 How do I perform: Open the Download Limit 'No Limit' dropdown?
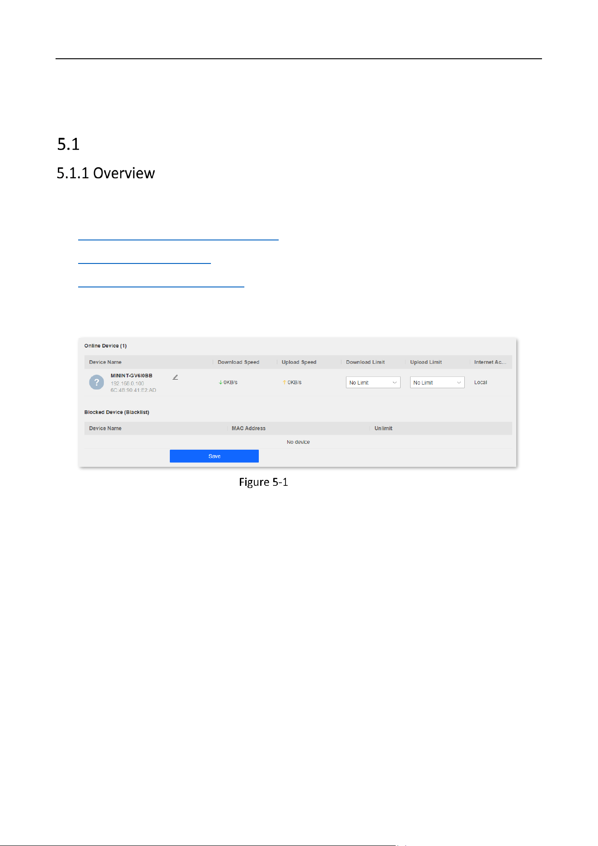click(373, 382)
